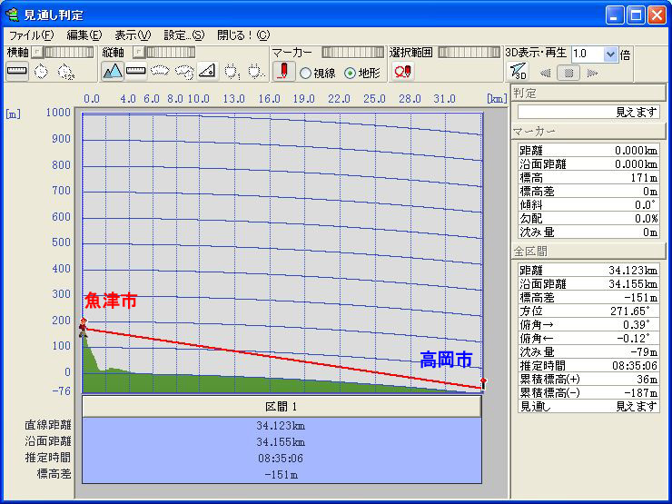Click the dotted plug icon numbered 1
Screen dimensions: 672x504
tap(232, 71)
